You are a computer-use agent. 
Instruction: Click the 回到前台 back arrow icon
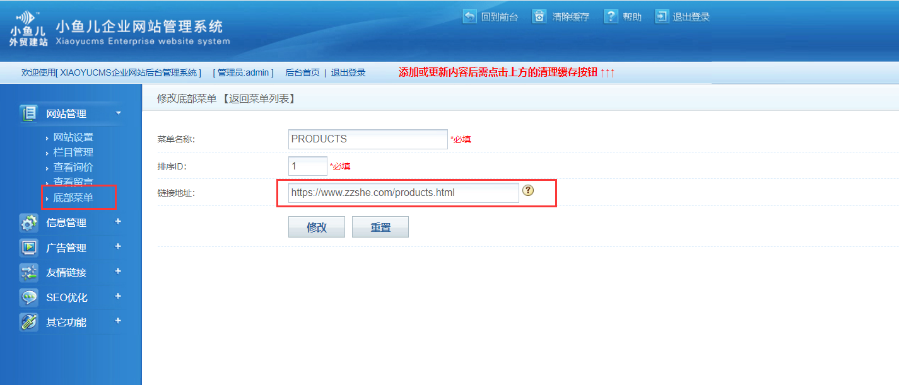coord(470,16)
